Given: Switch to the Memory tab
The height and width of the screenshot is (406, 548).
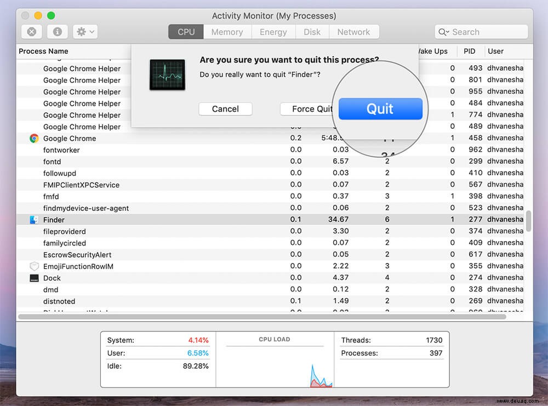Looking at the screenshot, I should (227, 32).
